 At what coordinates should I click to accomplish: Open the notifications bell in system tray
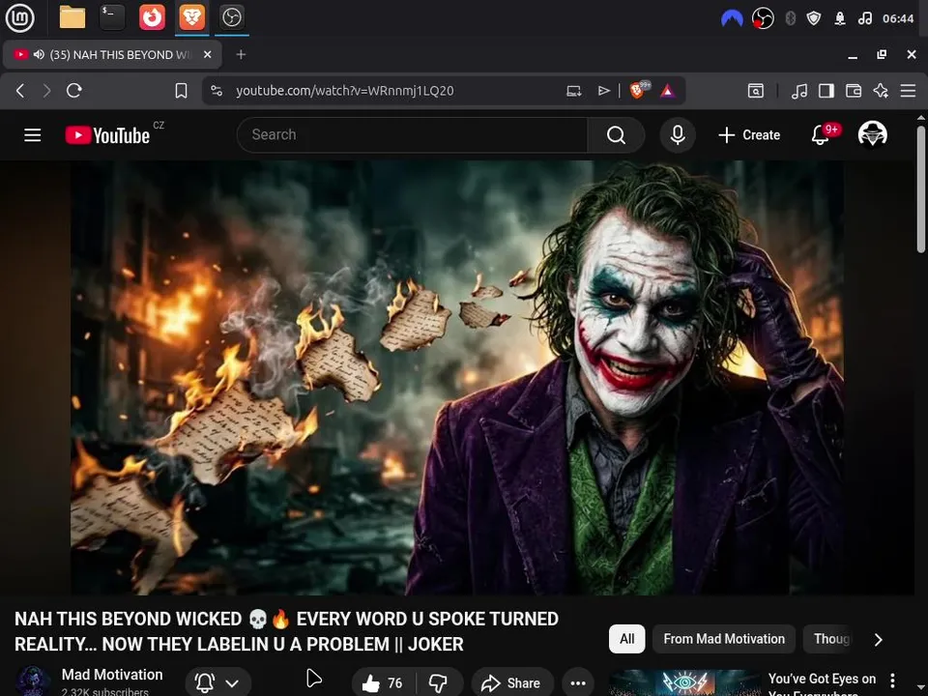tap(839, 18)
